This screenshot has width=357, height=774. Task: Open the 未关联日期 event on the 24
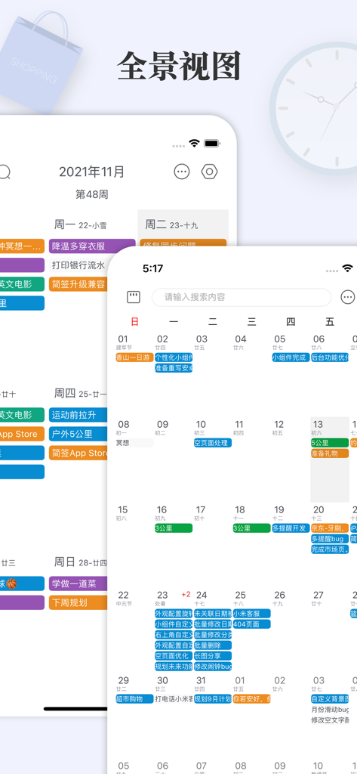213,614
